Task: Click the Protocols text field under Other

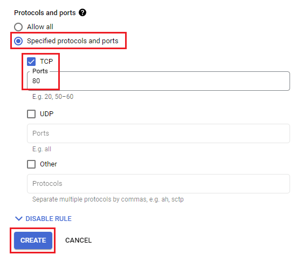Action: click(159, 184)
